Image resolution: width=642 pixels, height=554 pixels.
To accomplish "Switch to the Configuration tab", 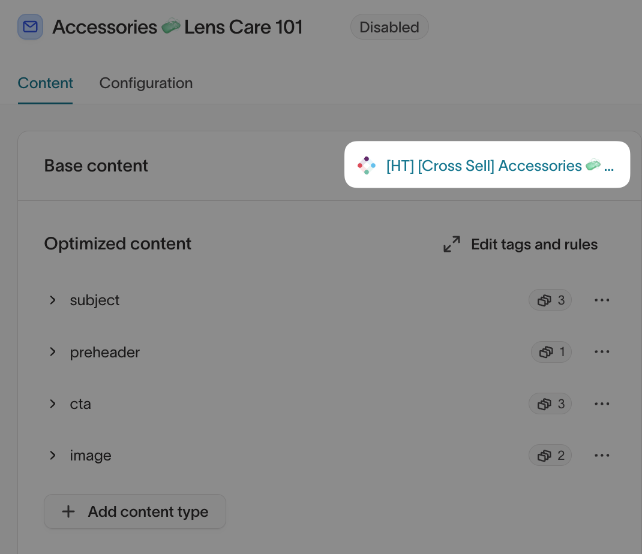I will (146, 83).
